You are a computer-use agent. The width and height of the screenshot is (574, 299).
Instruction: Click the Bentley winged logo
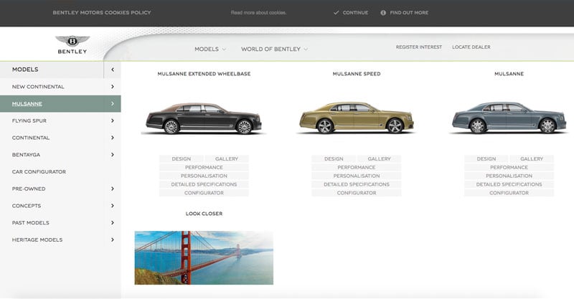click(x=72, y=44)
